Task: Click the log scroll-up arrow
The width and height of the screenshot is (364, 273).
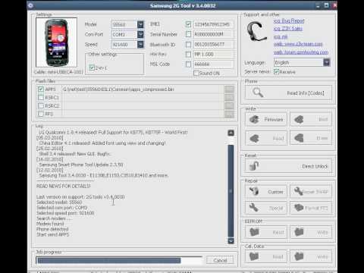Action: (x=231, y=133)
